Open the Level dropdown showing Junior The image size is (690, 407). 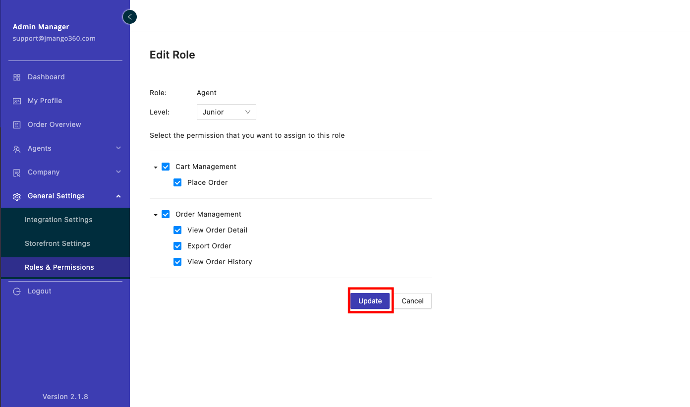[226, 112]
